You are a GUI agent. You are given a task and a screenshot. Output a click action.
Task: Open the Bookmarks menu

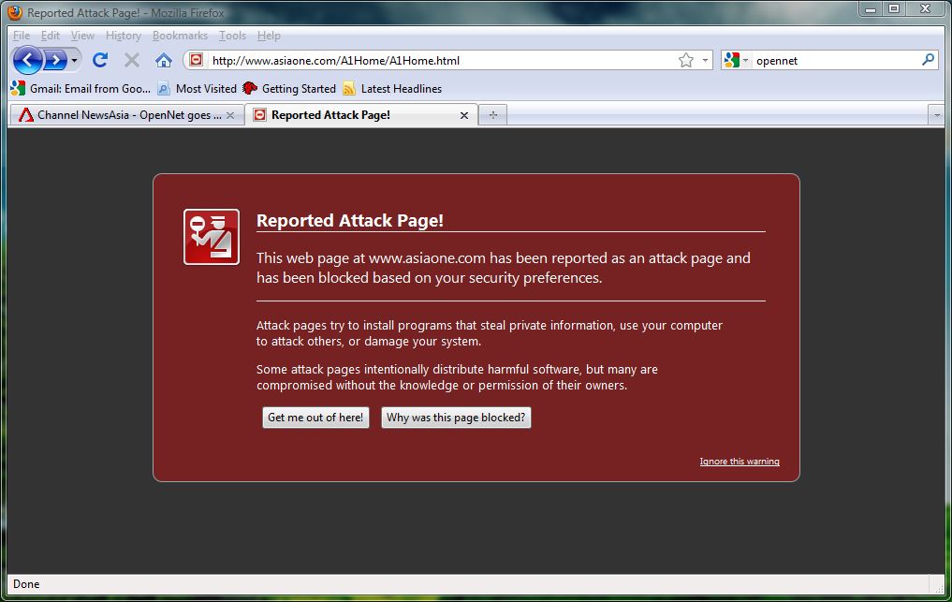coord(180,36)
